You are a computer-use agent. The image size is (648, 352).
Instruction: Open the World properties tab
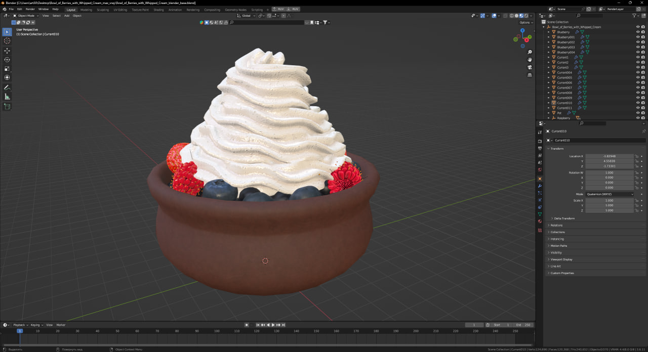pyautogui.click(x=540, y=169)
